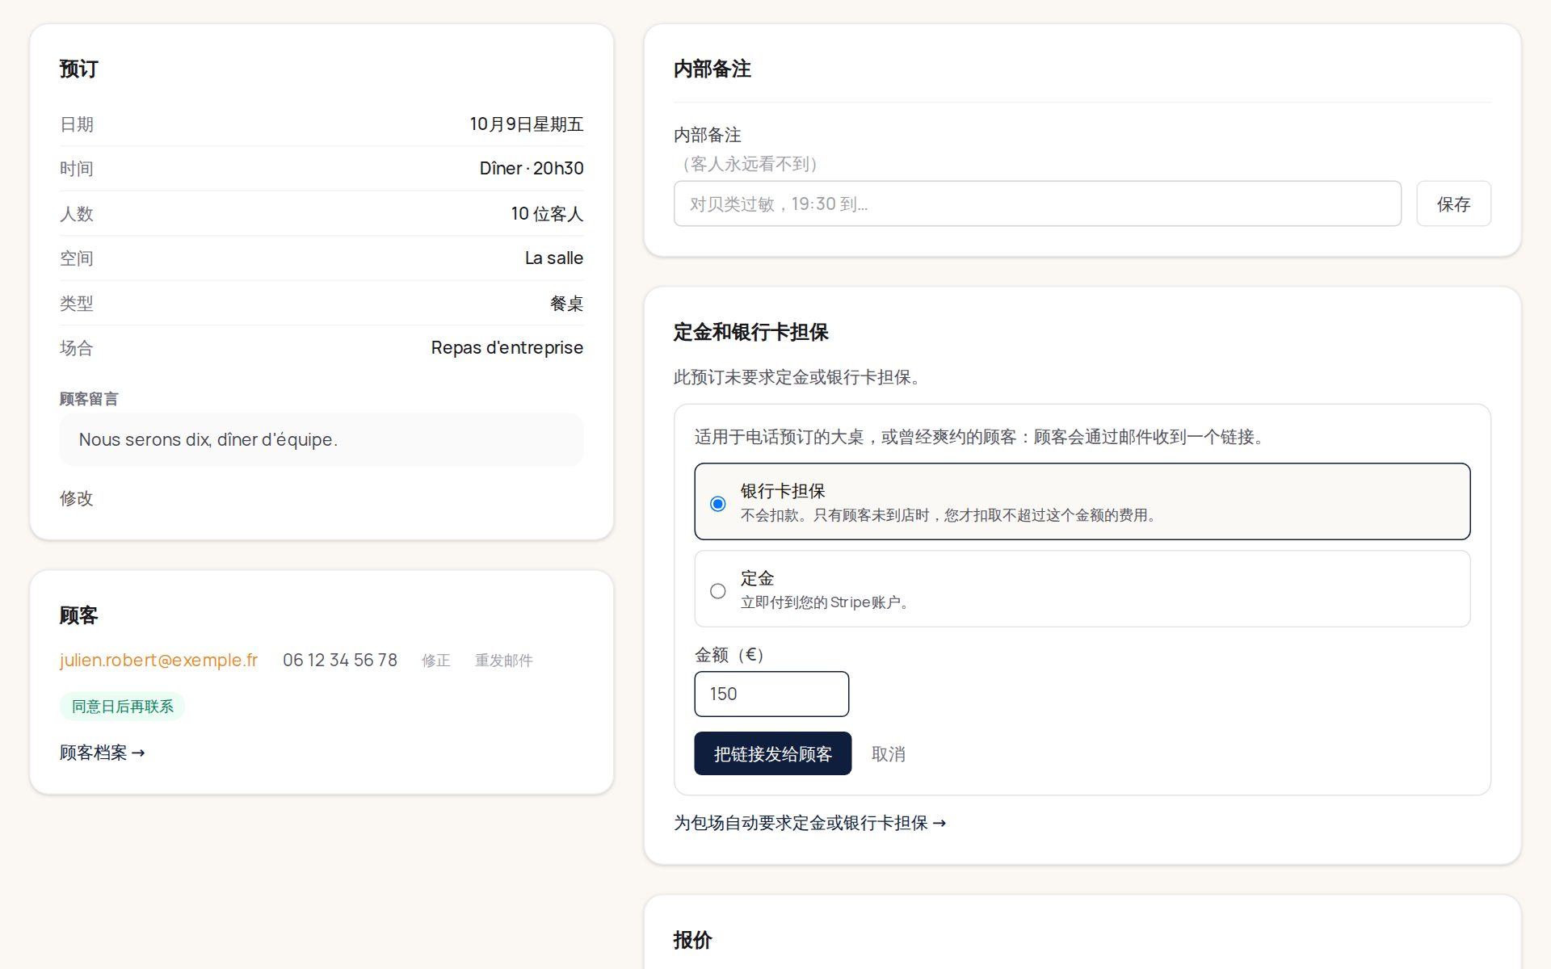Select the 银行卡担保 radio option
Image resolution: width=1551 pixels, height=969 pixels.
pos(1082,501)
